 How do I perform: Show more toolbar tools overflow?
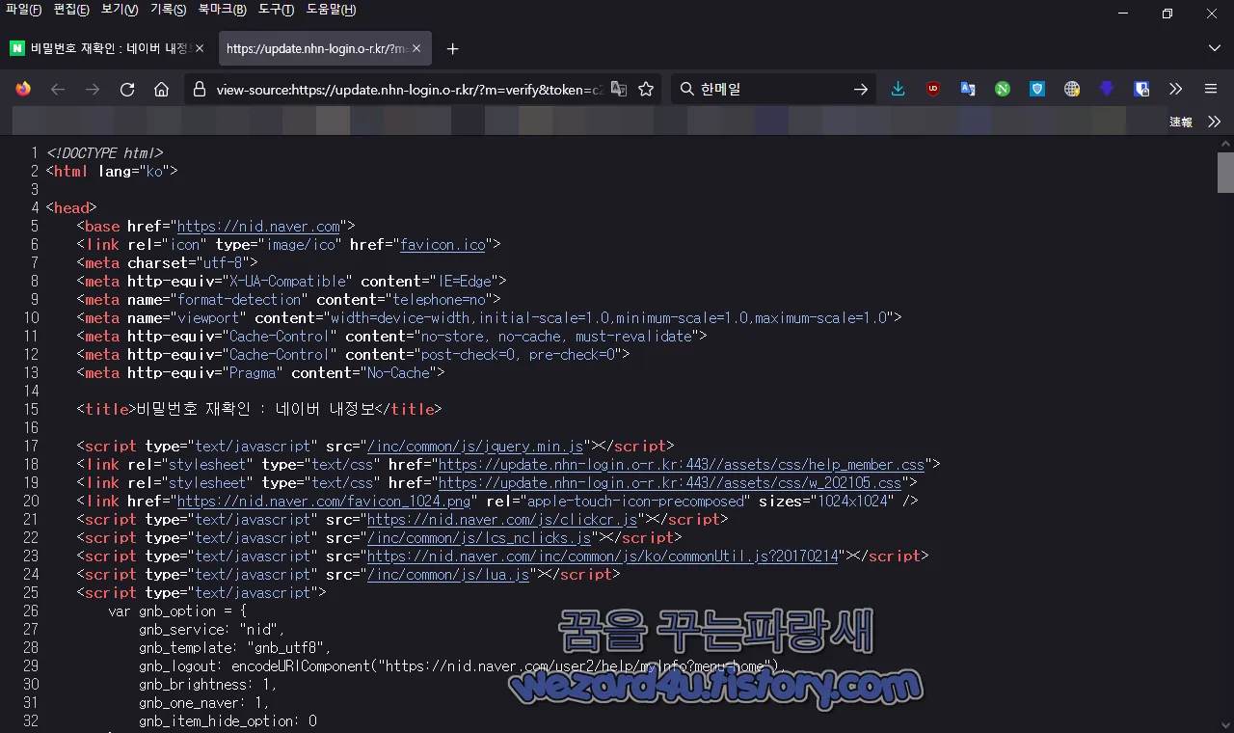click(x=1175, y=89)
